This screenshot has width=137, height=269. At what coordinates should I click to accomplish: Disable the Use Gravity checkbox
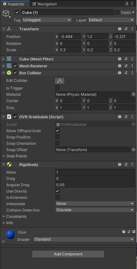pos(57,191)
